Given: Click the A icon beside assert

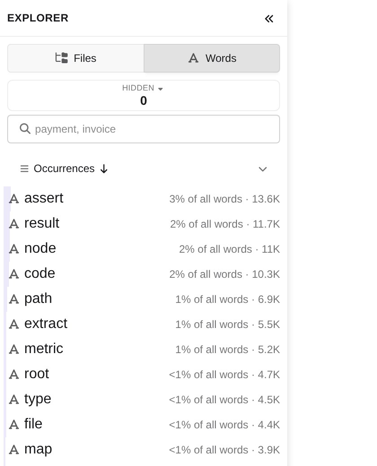Looking at the screenshot, I should (14, 199).
